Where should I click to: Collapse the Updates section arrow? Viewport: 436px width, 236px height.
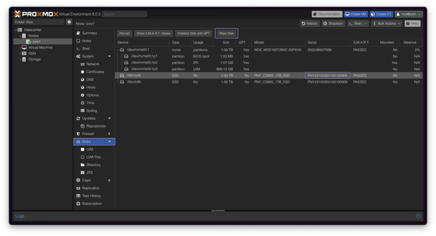[x=109, y=118]
